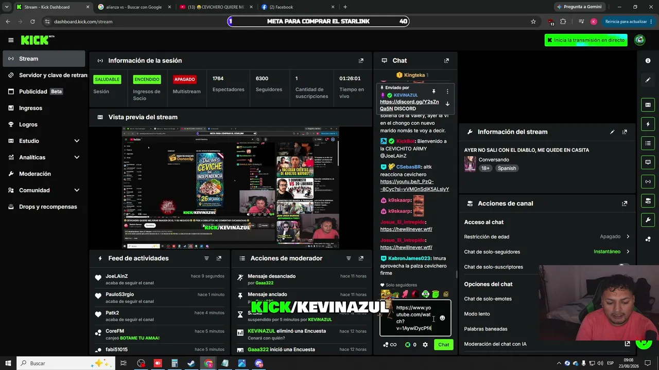Toggle the wrench panel icon in right sidebar
This screenshot has height=370, width=659.
tap(648, 220)
